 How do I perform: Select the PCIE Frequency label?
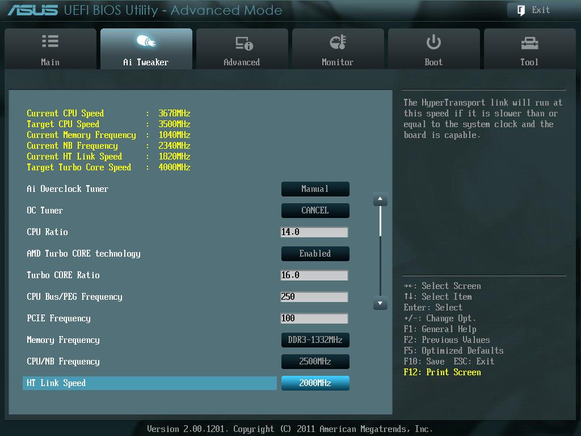58,318
